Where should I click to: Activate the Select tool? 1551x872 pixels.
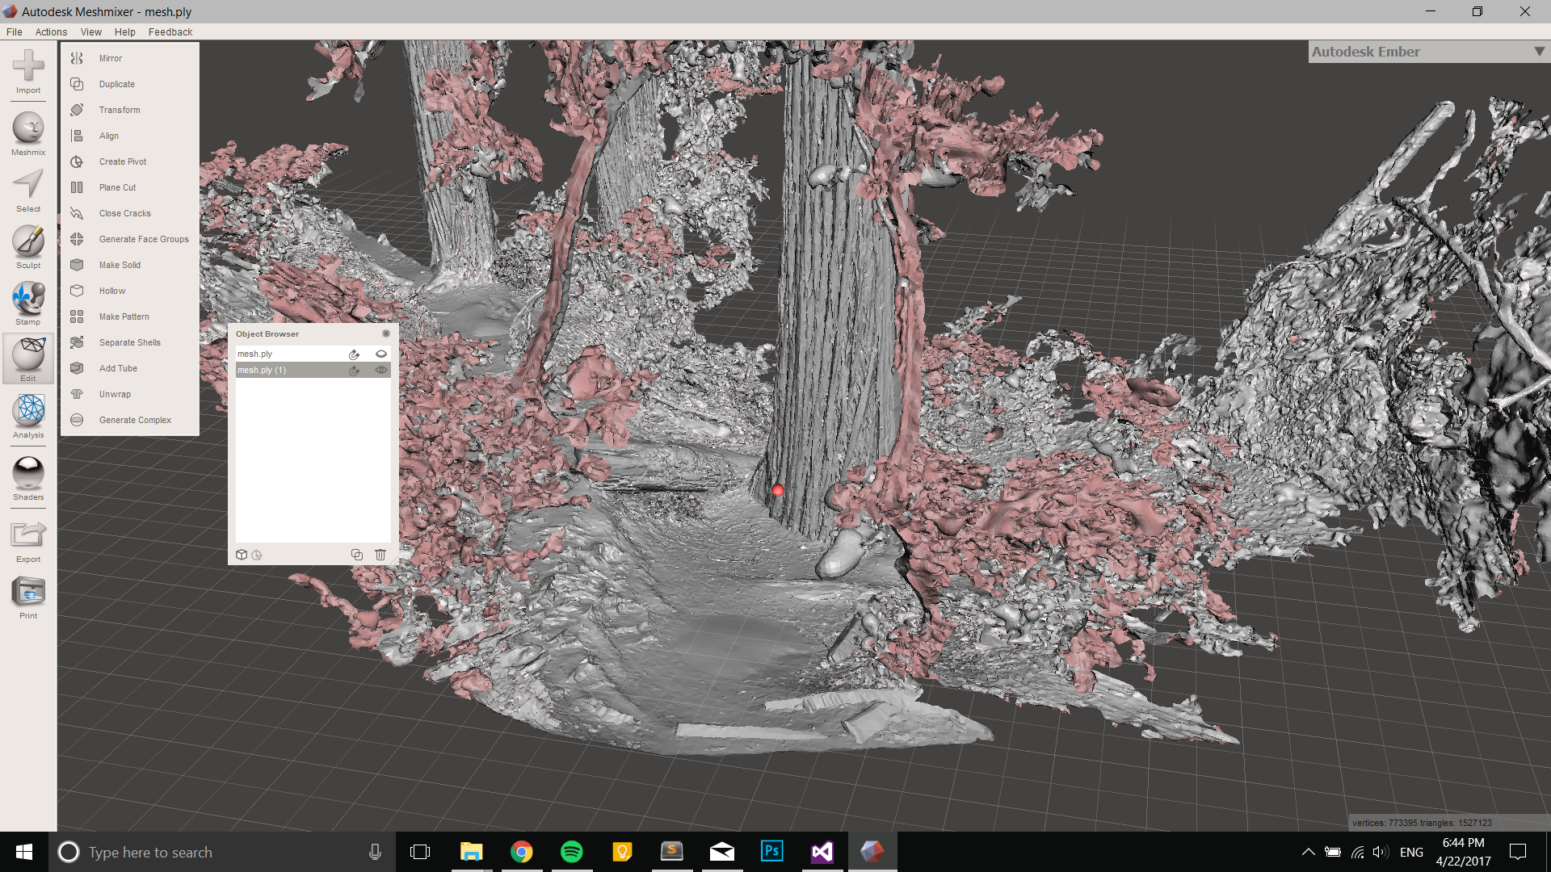click(x=28, y=191)
